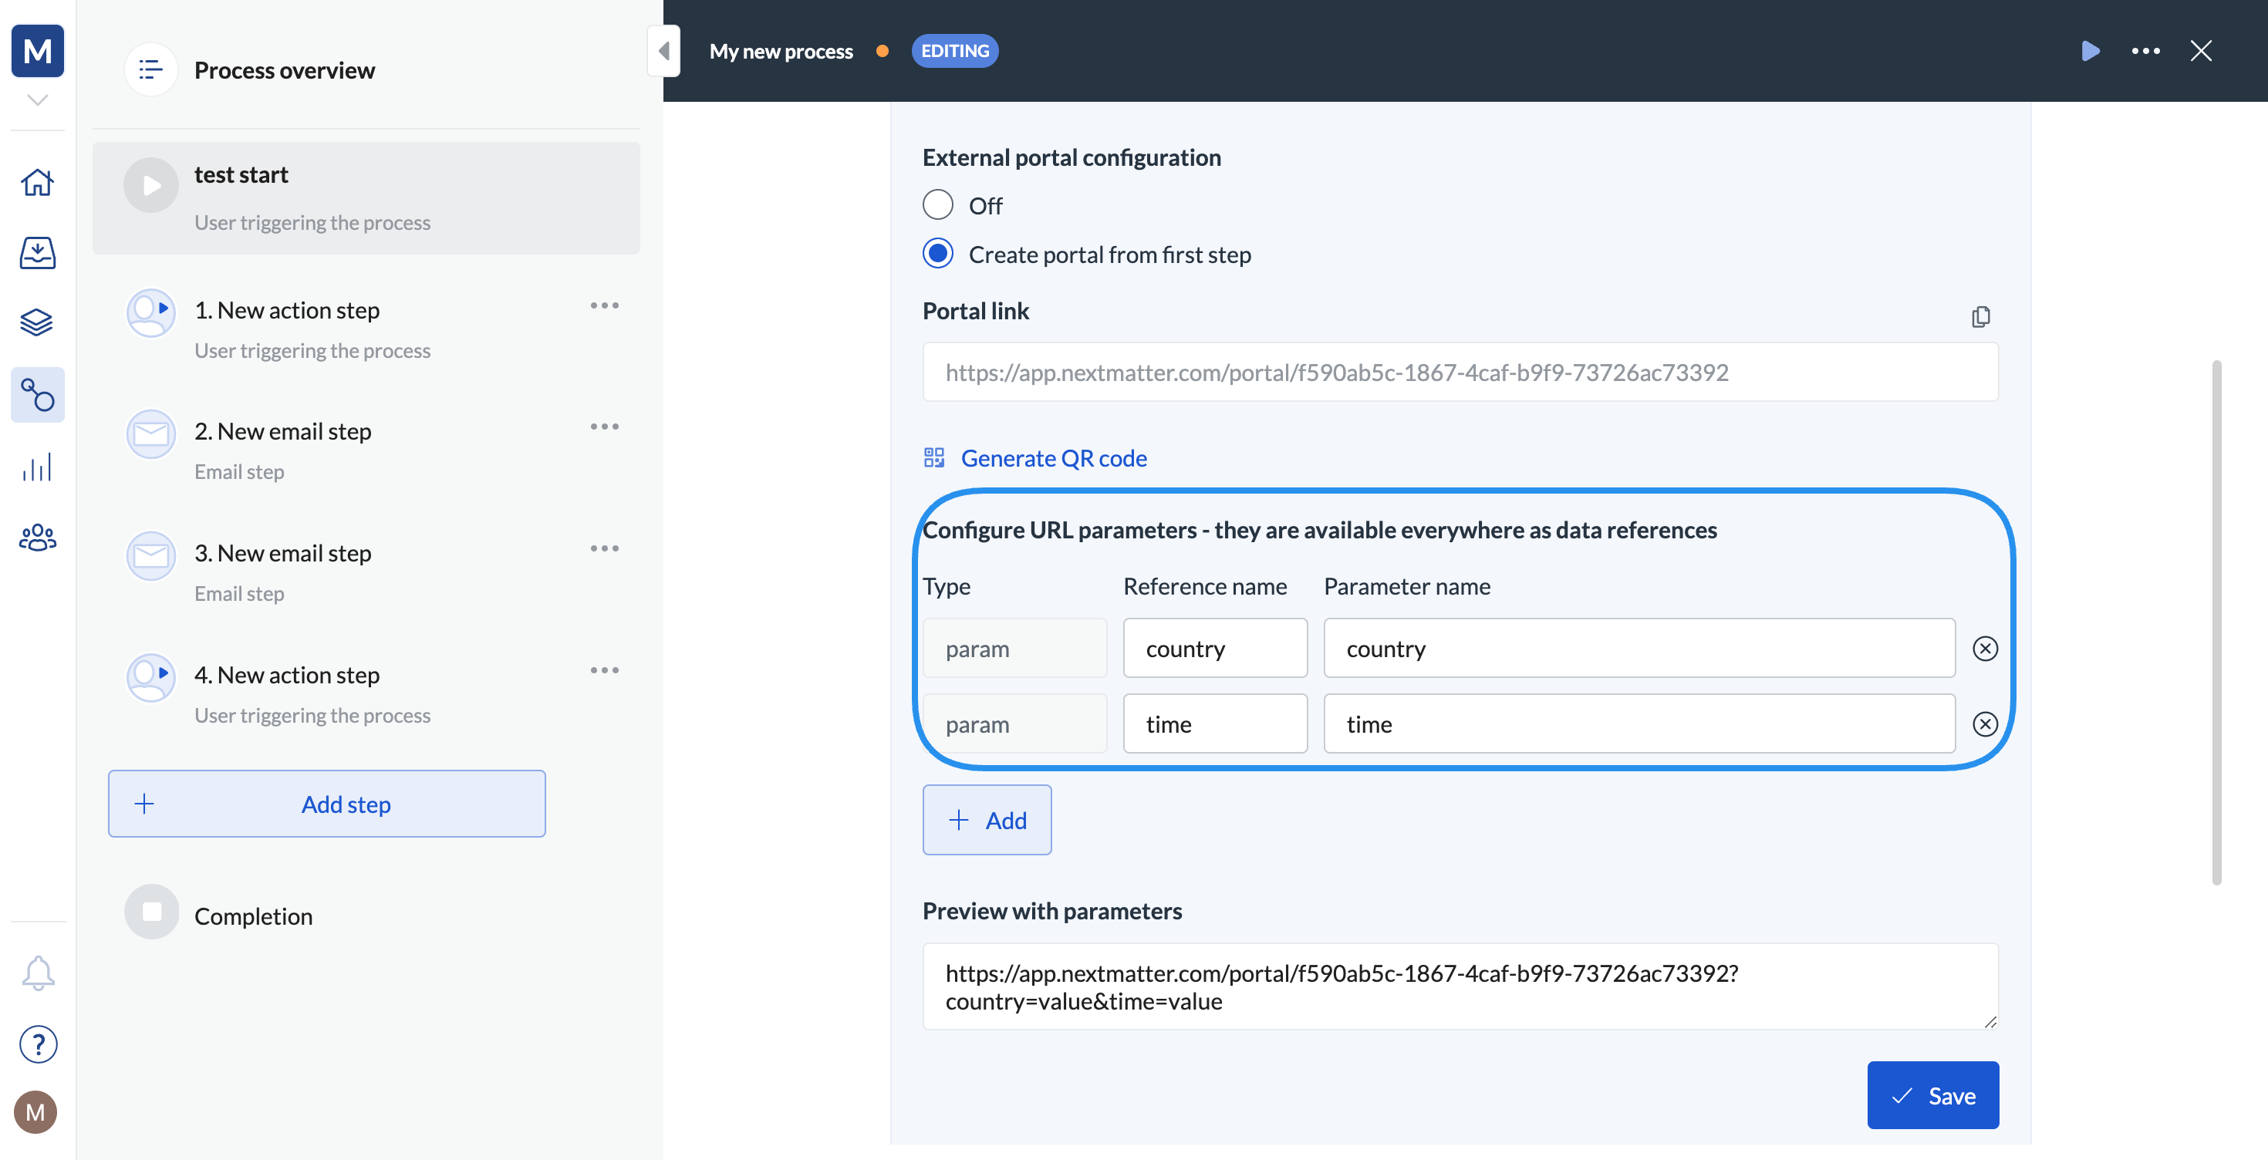This screenshot has width=2268, height=1160.
Task: Click the Save button
Action: click(1932, 1095)
